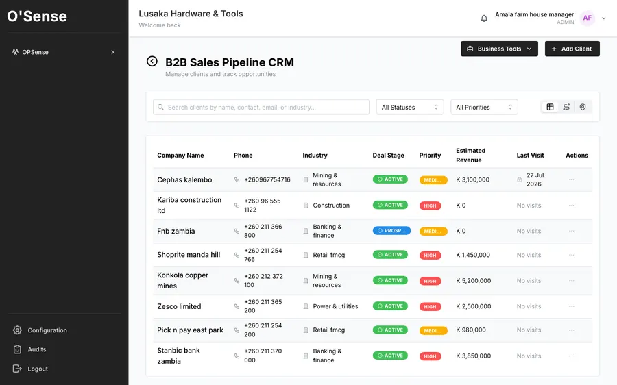Click Amala farm house manager name
The image size is (617, 385).
coord(534,14)
